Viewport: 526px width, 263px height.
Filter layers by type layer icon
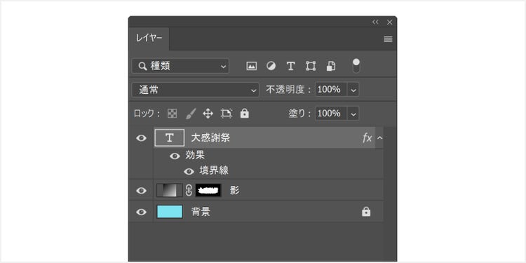coord(290,66)
